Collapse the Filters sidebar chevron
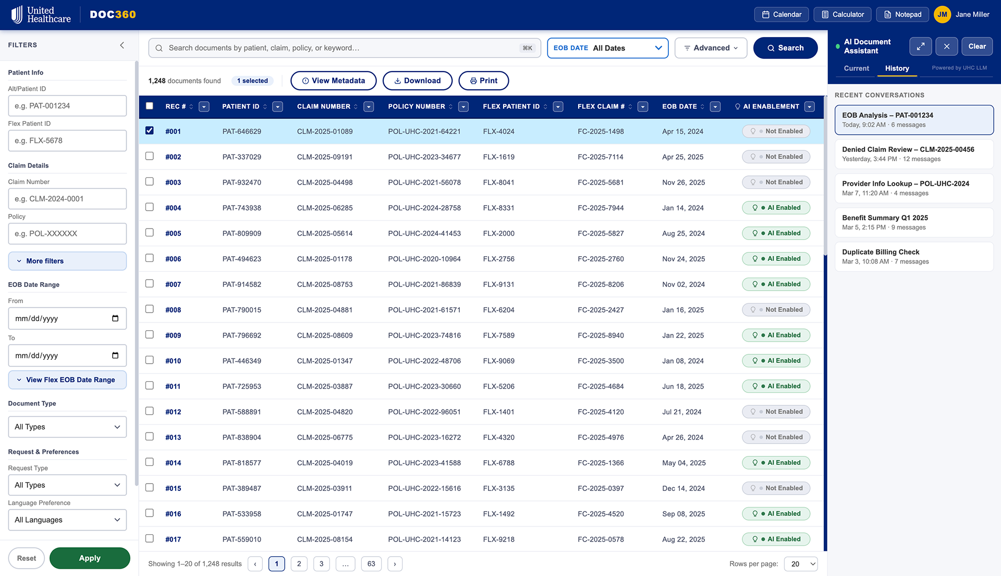This screenshot has height=576, width=1001. tap(122, 45)
